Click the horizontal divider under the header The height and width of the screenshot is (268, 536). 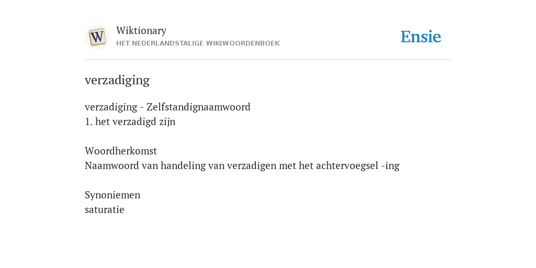point(268,60)
